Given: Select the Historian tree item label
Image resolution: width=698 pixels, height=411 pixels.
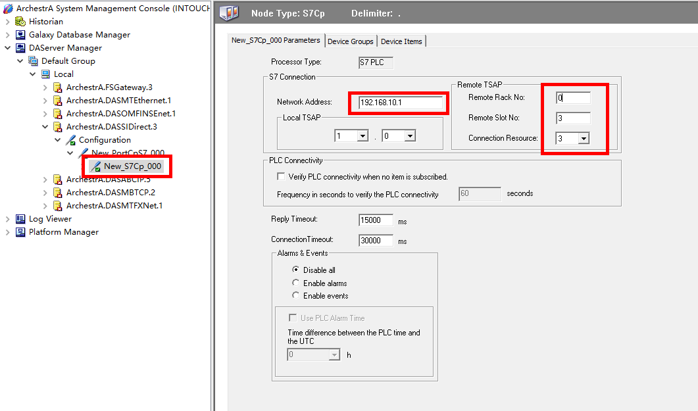Looking at the screenshot, I should 46,21.
